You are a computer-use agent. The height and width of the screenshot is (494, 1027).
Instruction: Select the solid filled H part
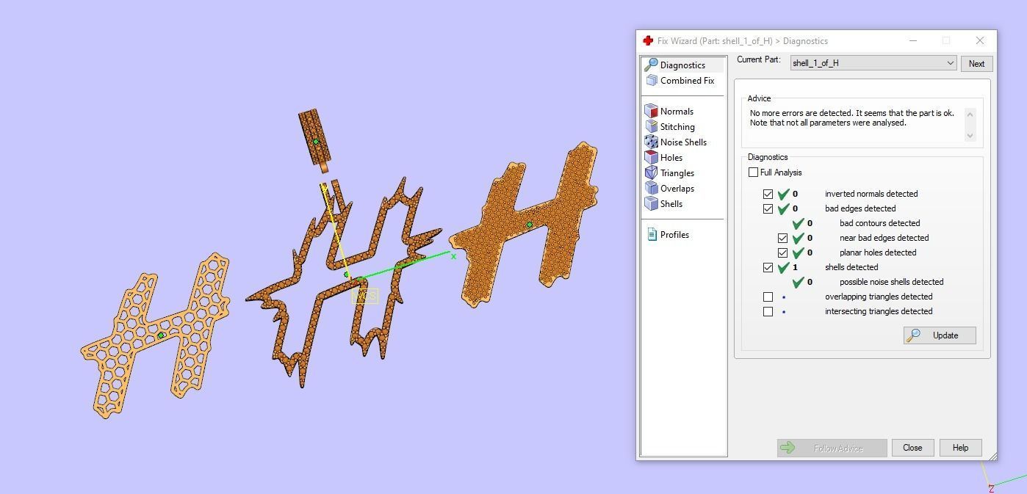tap(525, 225)
